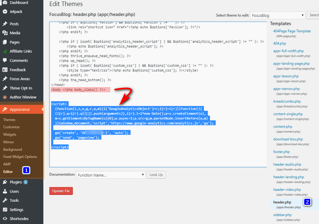The image size is (319, 224).
Task: Select the Thrive Opt-In icon
Action: (x=5, y=88)
